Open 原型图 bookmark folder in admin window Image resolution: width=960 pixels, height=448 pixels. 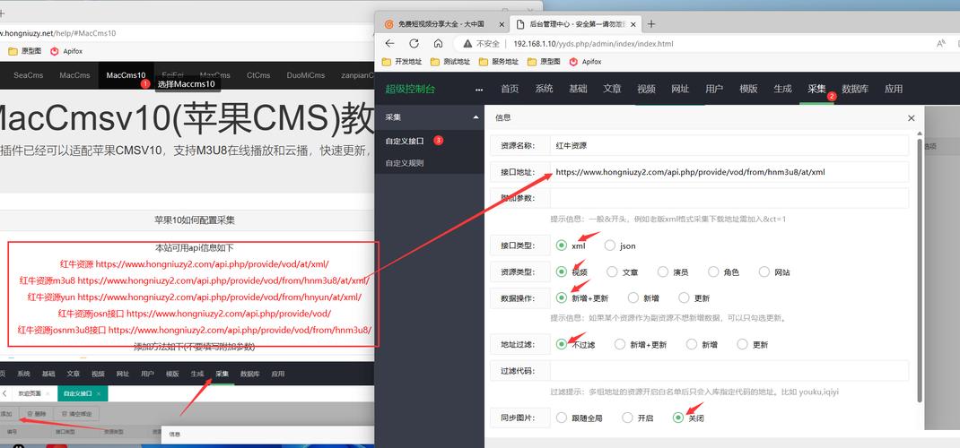543,62
